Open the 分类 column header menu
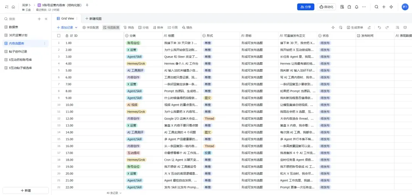This screenshot has width=412, height=195. (x=143, y=35)
